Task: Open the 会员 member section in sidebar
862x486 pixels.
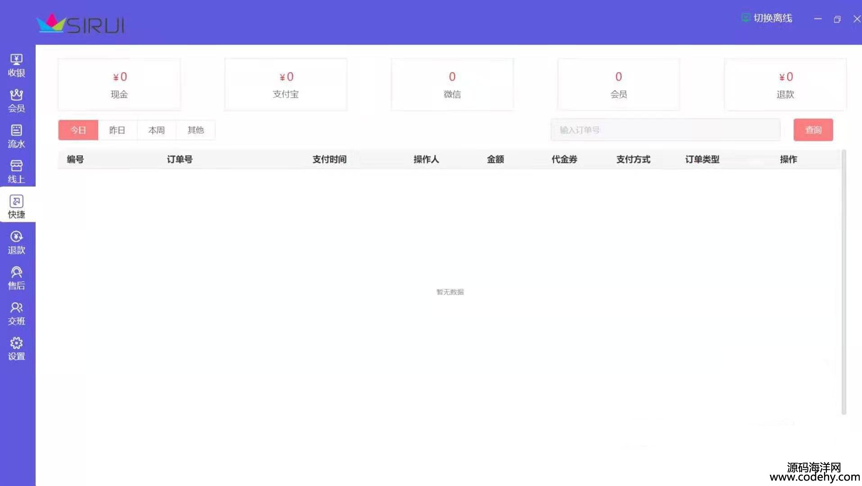Action: [x=17, y=101]
